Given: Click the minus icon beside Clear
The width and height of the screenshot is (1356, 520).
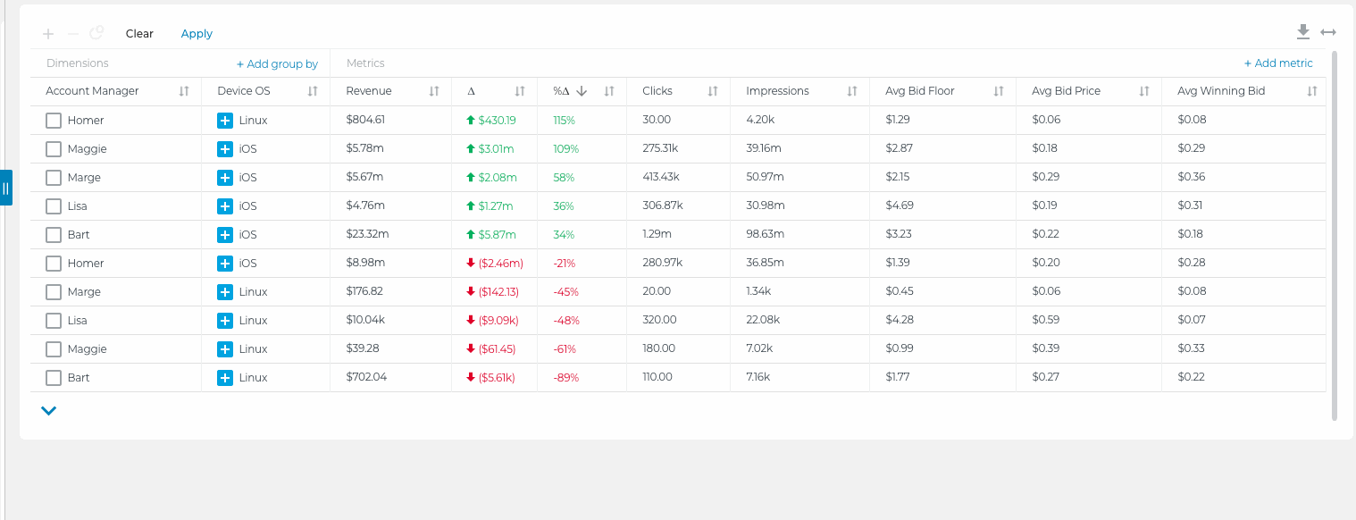Looking at the screenshot, I should point(73,34).
